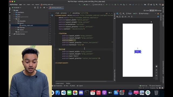This screenshot has height=97, width=173.
Task: Toggle the Project side tool window
Action: pyautogui.click(x=10, y=10)
